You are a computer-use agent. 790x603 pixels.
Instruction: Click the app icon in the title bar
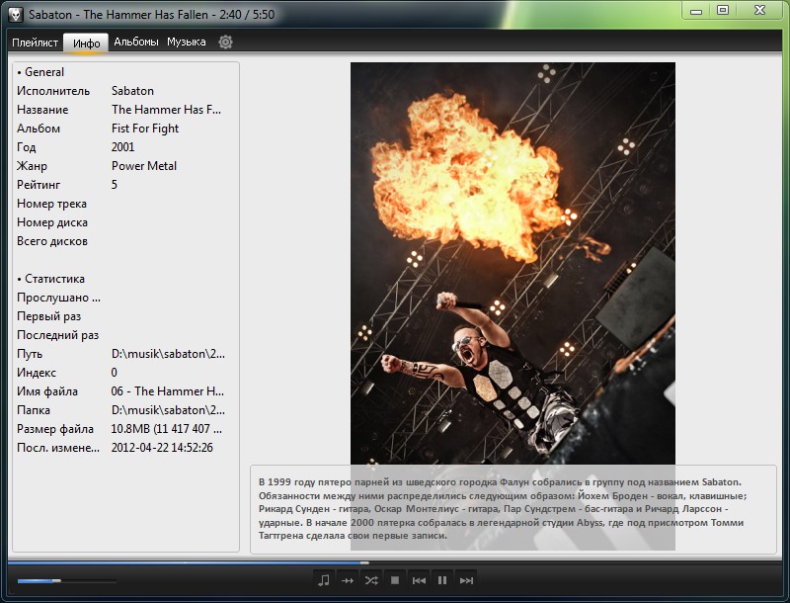tap(16, 15)
